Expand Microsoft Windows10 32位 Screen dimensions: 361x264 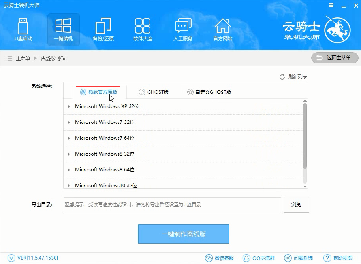point(68,186)
